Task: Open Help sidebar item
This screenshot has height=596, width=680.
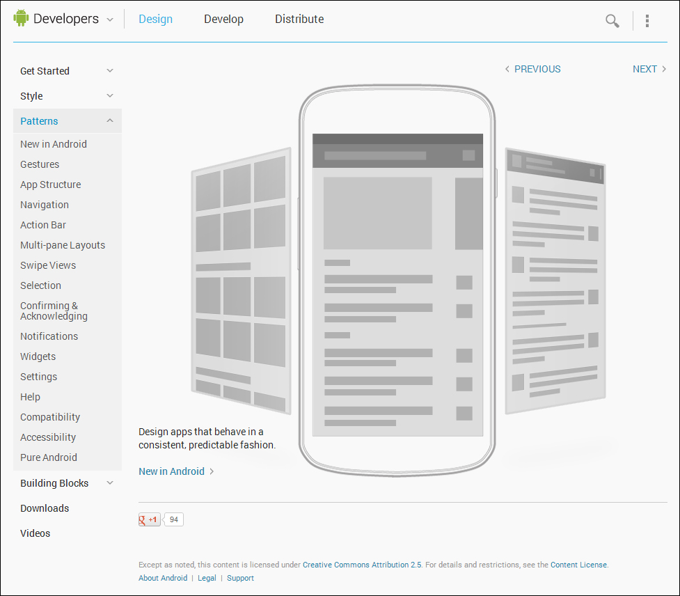Action: (30, 397)
